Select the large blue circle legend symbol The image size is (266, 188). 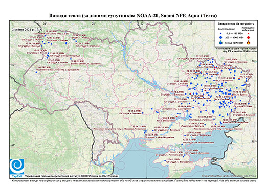pos(221,37)
